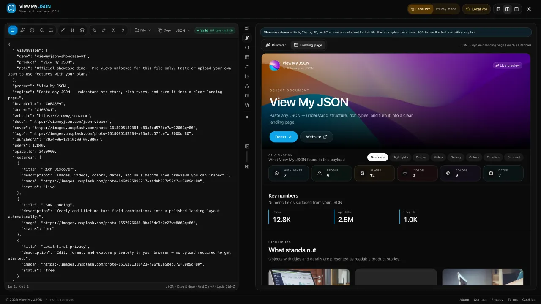This screenshot has width=541, height=304.
Task: Click the Colors 6 stat card
Action: (460, 173)
